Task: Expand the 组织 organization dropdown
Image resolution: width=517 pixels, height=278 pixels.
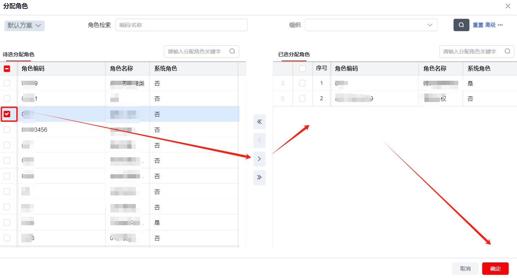Action: click(x=371, y=25)
